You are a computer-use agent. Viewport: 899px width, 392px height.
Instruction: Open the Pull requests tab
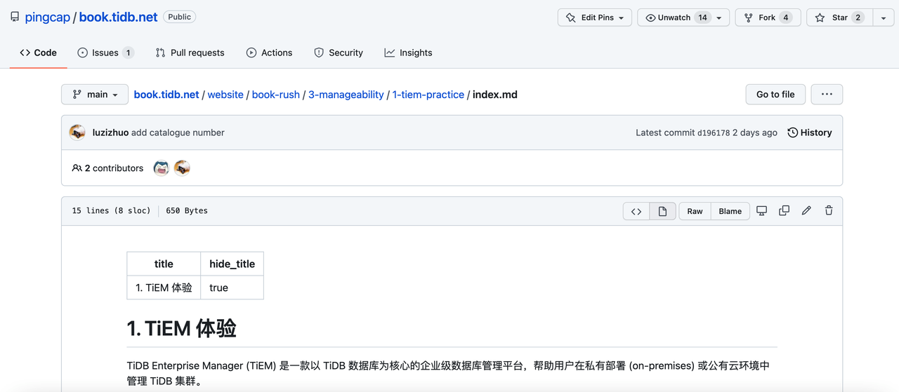(190, 53)
